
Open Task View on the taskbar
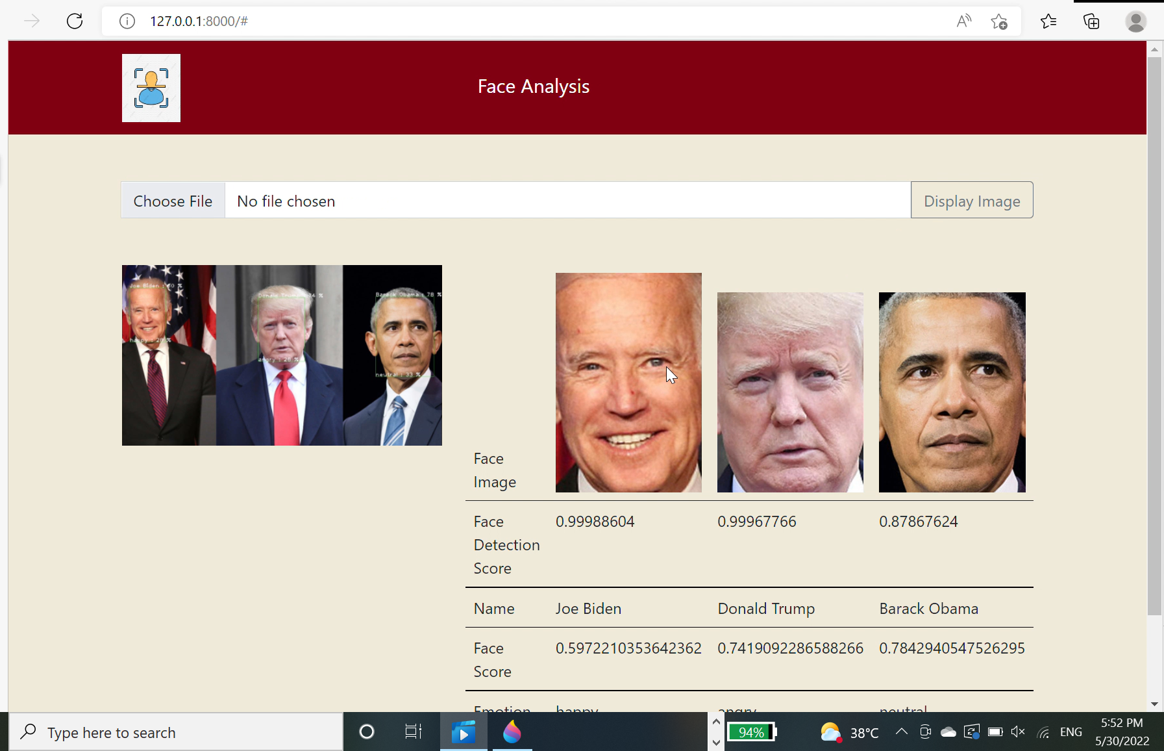(x=414, y=732)
